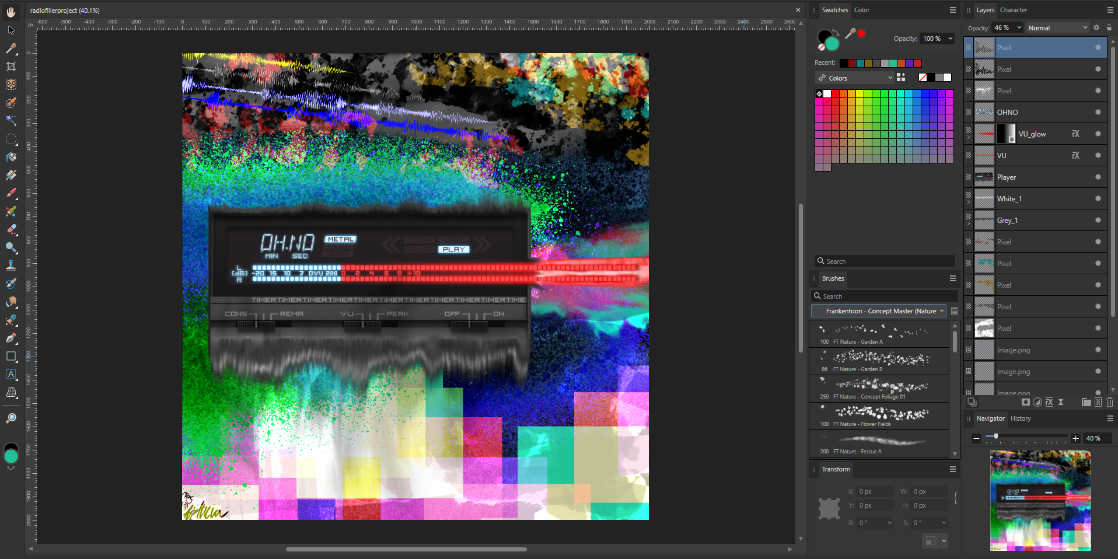Image resolution: width=1118 pixels, height=559 pixels.
Task: Click the Delete Layer trash icon
Action: (1110, 402)
